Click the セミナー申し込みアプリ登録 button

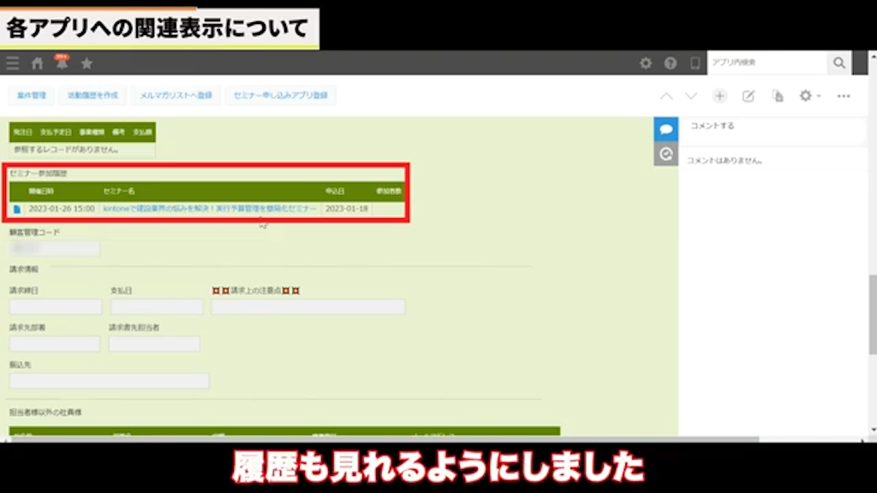click(280, 96)
